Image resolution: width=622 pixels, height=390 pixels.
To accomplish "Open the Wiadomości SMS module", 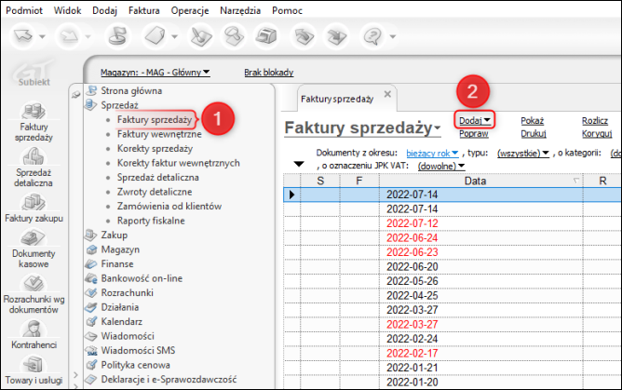I will point(138,350).
